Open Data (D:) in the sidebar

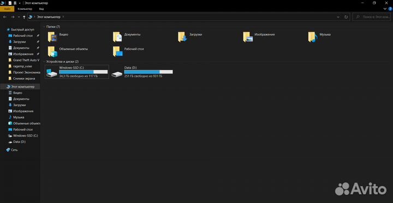pyautogui.click(x=17, y=142)
